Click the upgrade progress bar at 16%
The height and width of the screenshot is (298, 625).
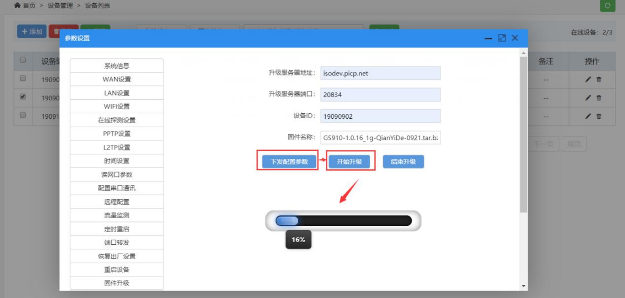343,221
